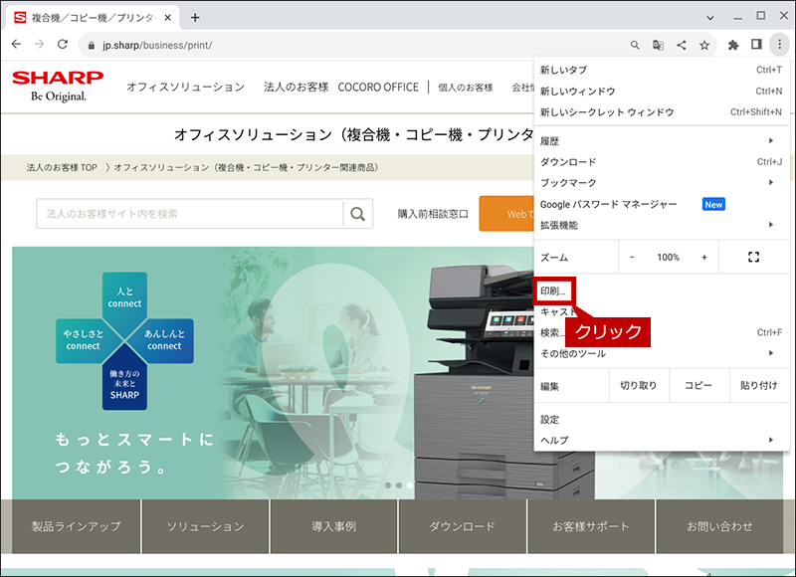Open the 製品ラインアップ button
The height and width of the screenshot is (577, 796).
coord(77,526)
